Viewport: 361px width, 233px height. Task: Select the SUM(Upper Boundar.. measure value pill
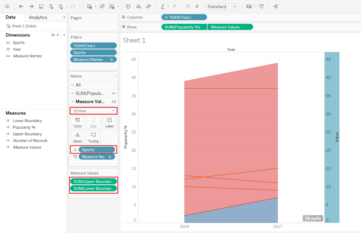[93, 181]
